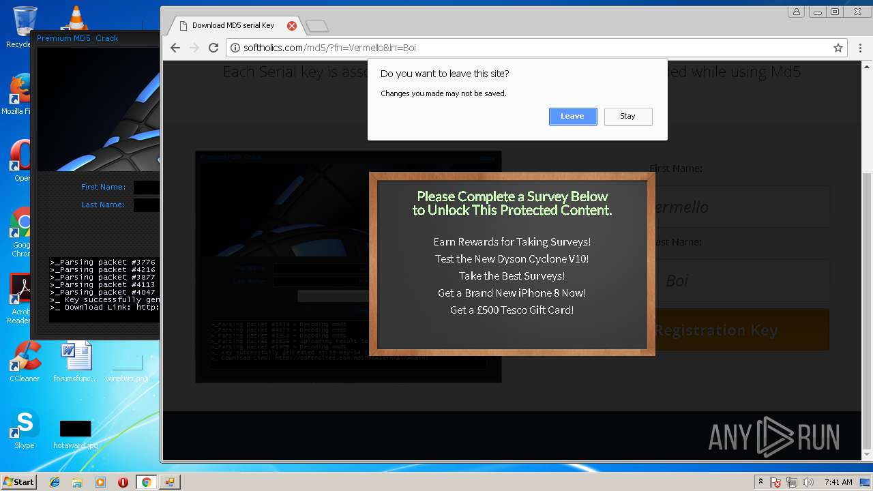Select the Download MD5 serial Key tab

(233, 26)
